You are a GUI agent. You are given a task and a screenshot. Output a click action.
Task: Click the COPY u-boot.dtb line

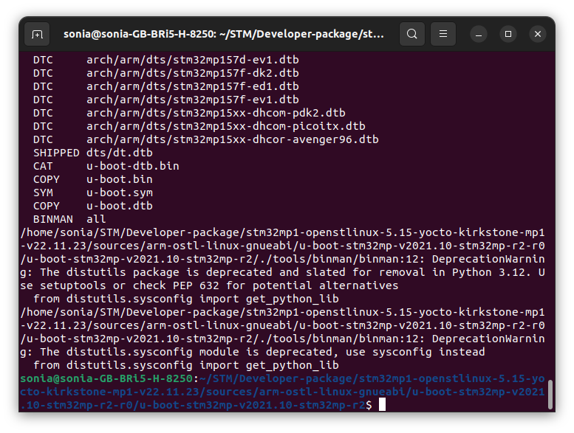coord(93,206)
